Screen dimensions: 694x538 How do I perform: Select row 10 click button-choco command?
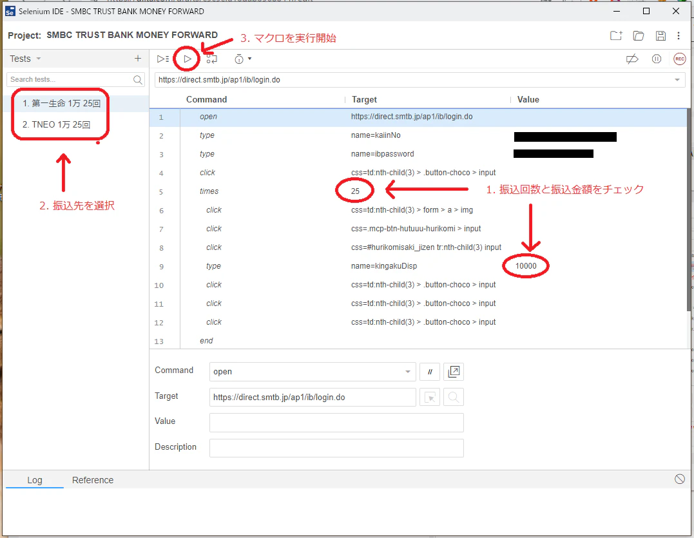(418, 285)
